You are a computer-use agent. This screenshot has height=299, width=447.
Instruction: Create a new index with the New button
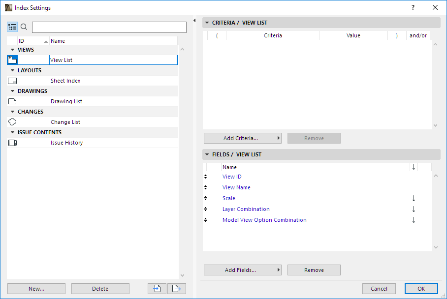coord(36,289)
